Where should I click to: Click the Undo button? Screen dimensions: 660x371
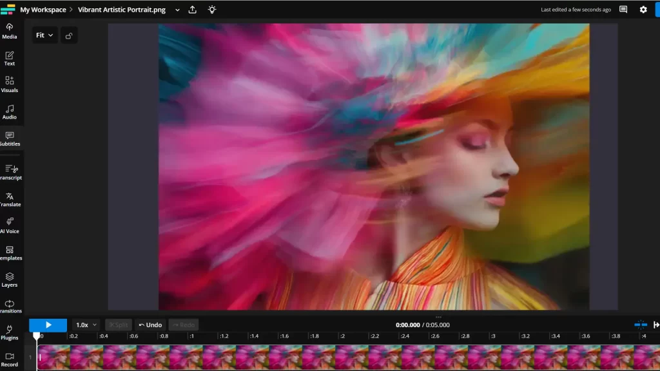[150, 325]
